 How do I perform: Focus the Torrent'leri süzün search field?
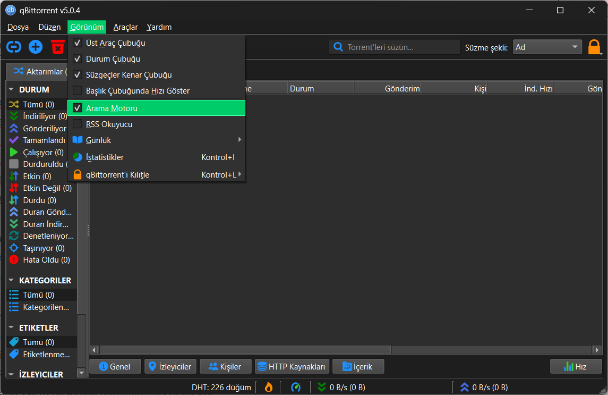(x=395, y=47)
